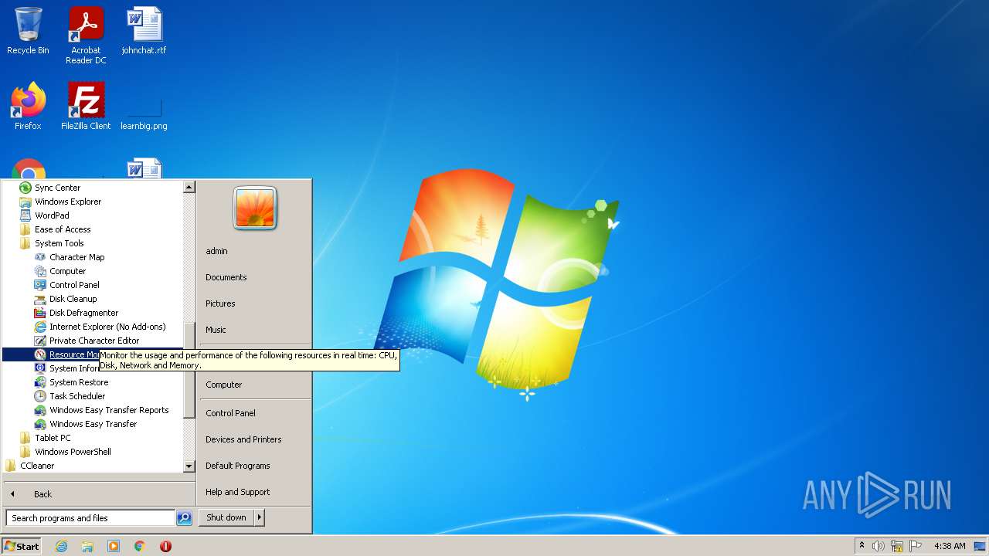Image resolution: width=989 pixels, height=556 pixels.
Task: Expand the Tablet PC folder
Action: (53, 438)
